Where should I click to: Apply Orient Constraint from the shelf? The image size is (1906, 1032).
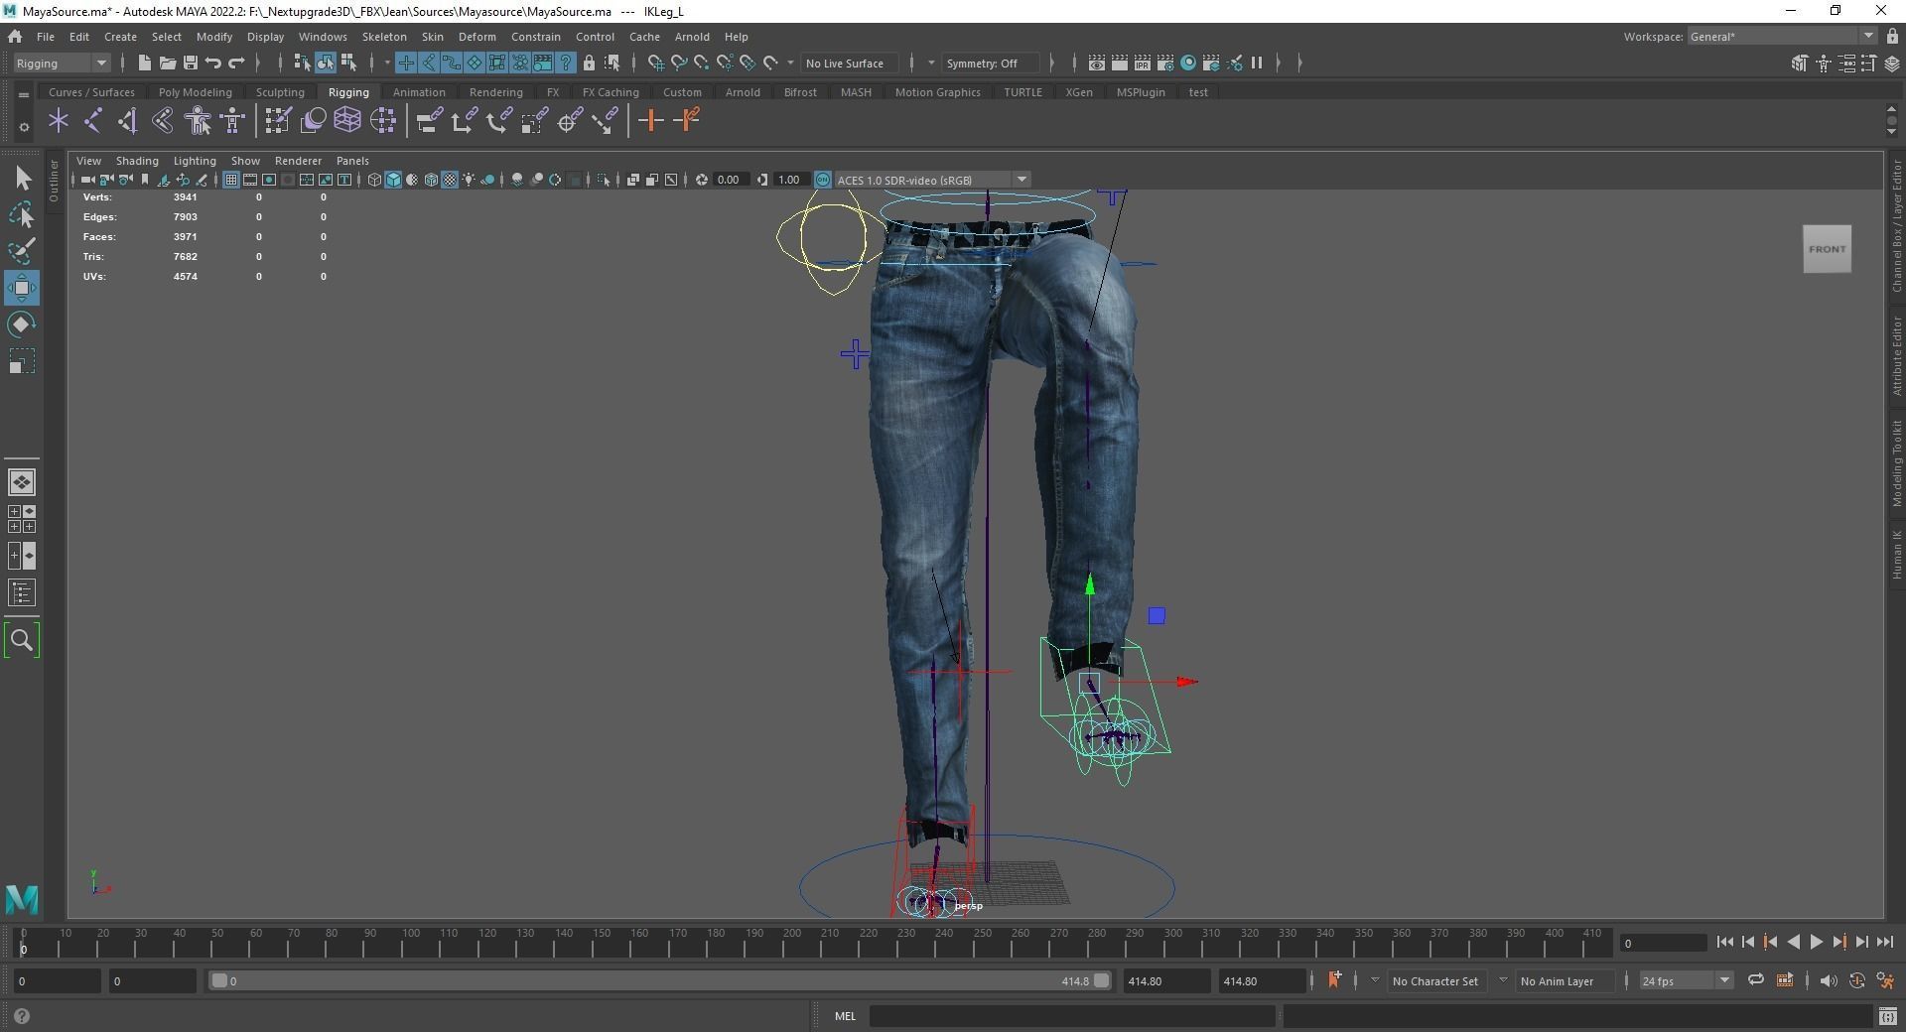(499, 121)
